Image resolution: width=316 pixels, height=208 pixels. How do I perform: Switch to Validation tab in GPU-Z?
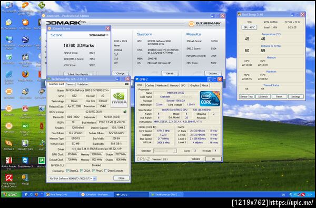tap(82, 84)
